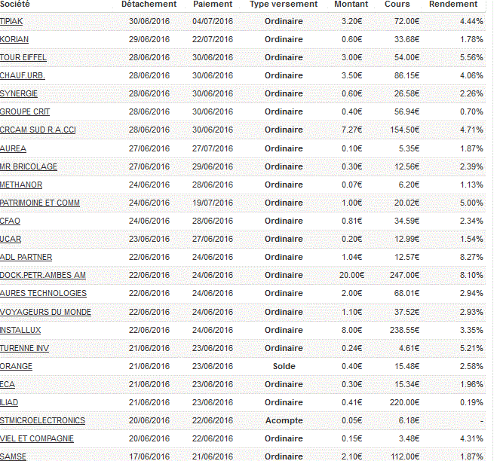Select the 22/07/2016 payment date for KORIAN
The height and width of the screenshot is (461, 500).
213,39
